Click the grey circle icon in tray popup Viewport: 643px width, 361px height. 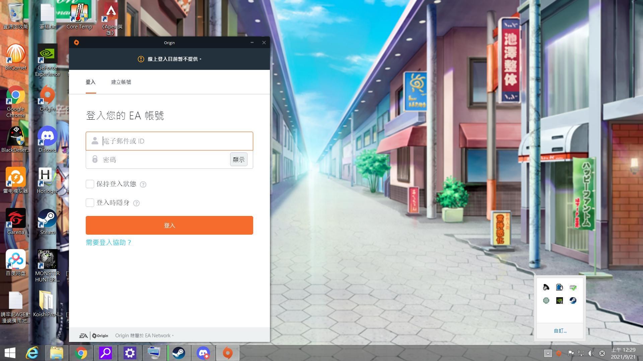[x=546, y=300]
